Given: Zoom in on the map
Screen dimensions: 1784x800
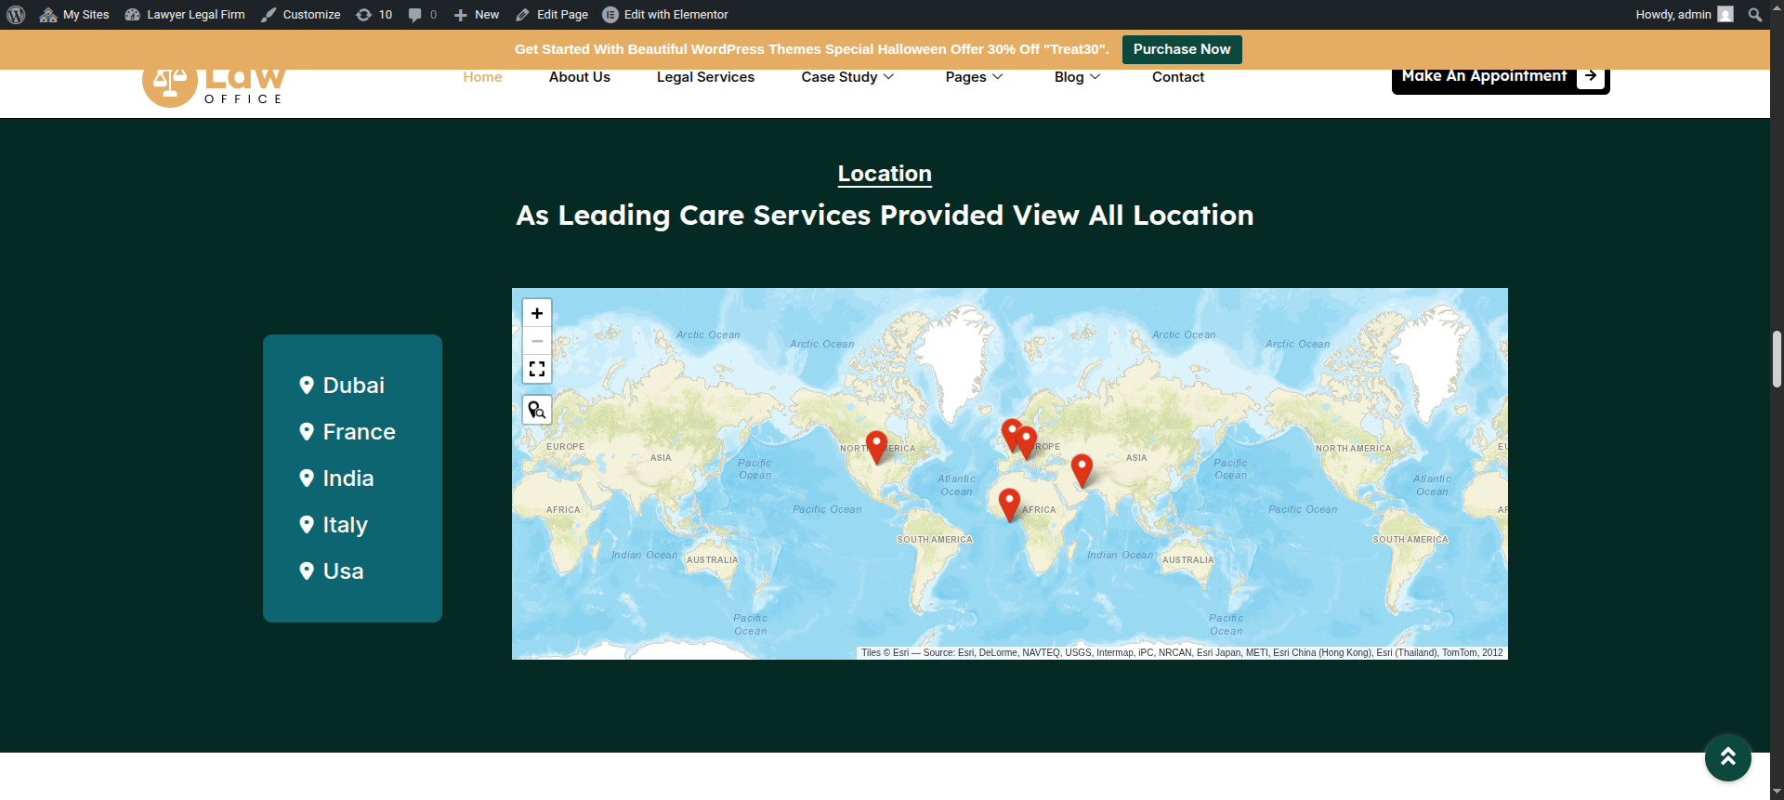Looking at the screenshot, I should click(537, 313).
